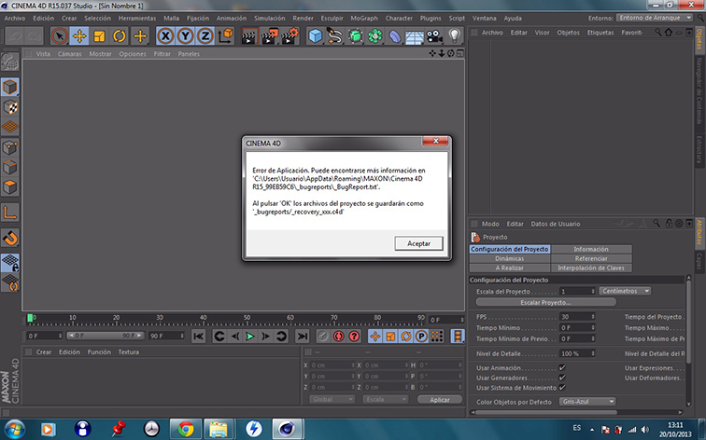This screenshot has width=706, height=440.
Task: Open the Esculpir menu
Action: [x=332, y=18]
